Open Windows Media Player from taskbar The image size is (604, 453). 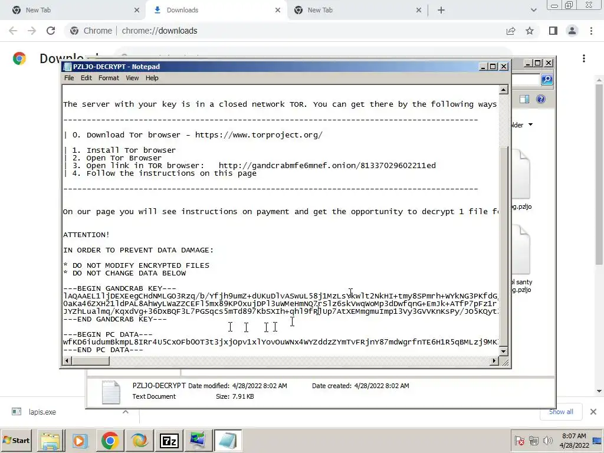coord(80,441)
